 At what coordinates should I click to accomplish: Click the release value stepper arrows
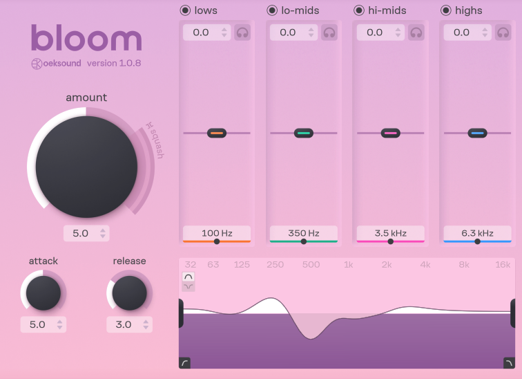click(x=146, y=324)
